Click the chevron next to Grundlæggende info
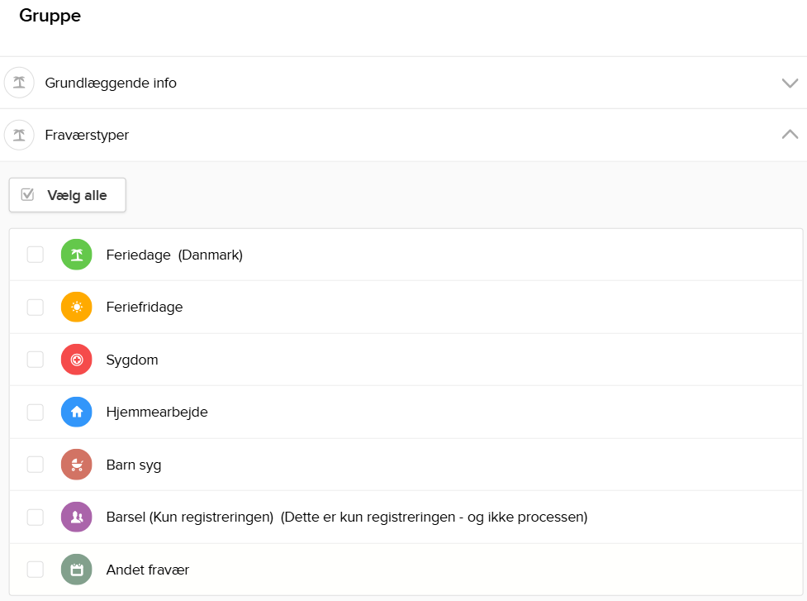This screenshot has width=807, height=601. [x=790, y=83]
